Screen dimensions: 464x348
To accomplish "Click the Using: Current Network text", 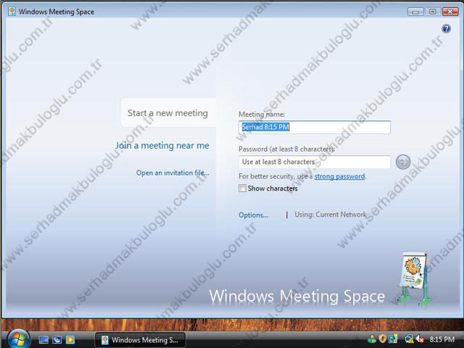I will pos(331,215).
